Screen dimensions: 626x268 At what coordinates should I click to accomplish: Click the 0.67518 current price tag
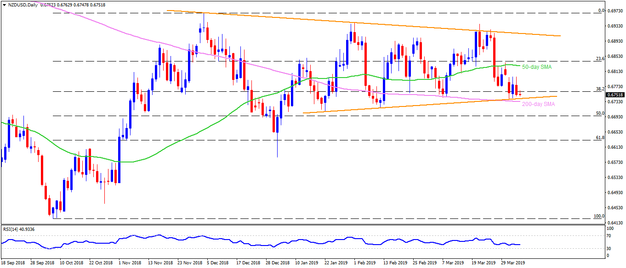pos(615,95)
